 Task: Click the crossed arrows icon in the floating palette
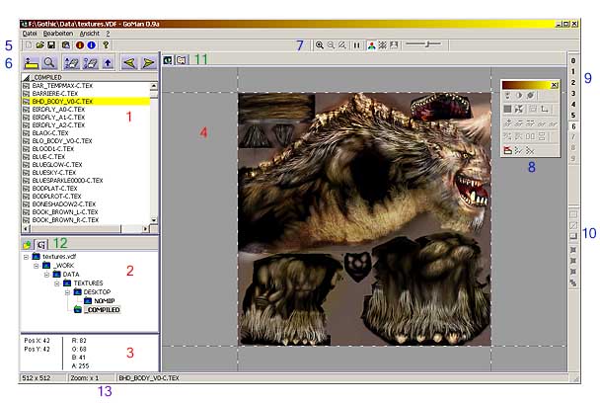tap(519, 110)
